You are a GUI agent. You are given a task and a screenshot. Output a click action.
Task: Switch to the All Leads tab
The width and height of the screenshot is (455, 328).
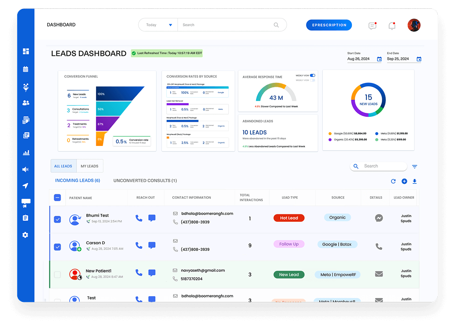(63, 166)
